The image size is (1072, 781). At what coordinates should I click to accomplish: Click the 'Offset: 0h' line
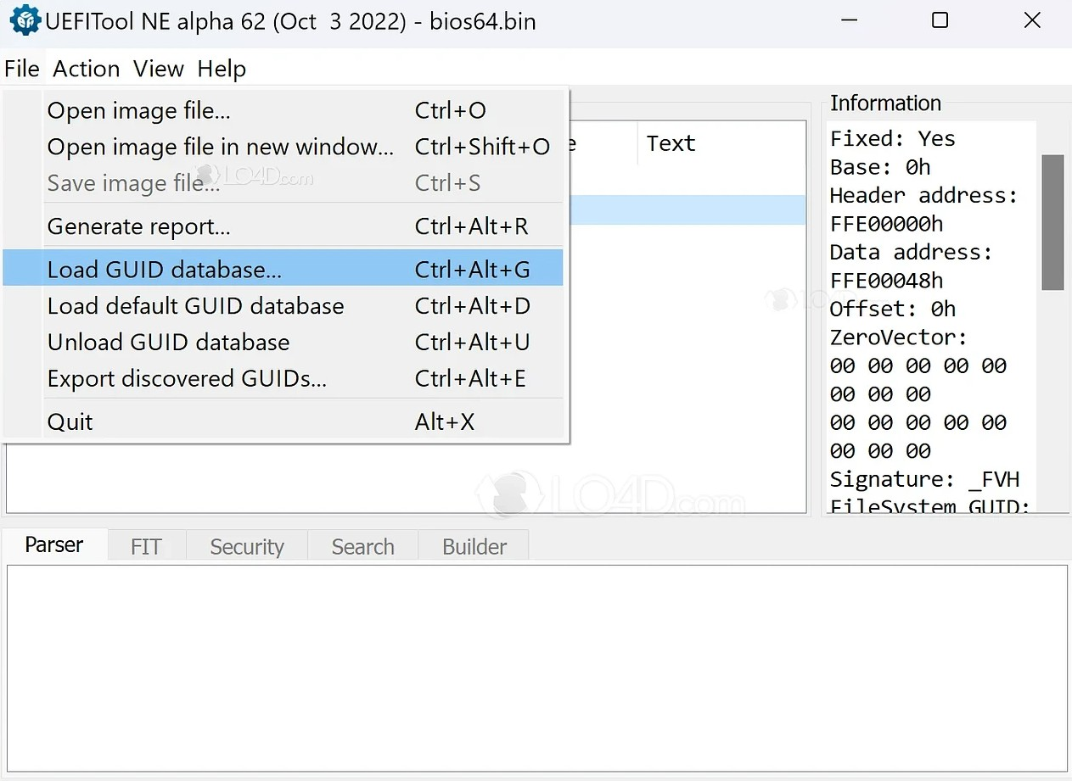click(893, 309)
